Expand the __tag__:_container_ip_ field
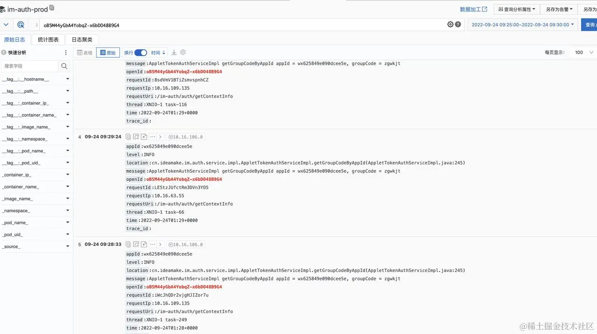The width and height of the screenshot is (597, 334). pos(68,103)
